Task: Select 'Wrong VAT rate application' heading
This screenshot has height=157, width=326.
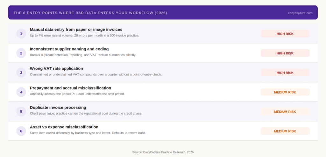Action: [56, 69]
